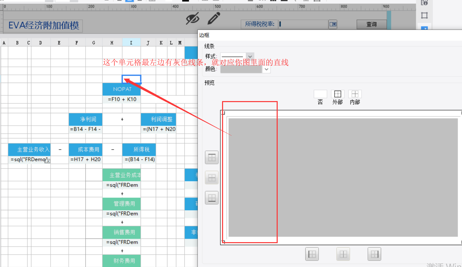The width and height of the screenshot is (462, 267).
Task: Open the 颜色 color dropdown arrow
Action: coord(266,69)
